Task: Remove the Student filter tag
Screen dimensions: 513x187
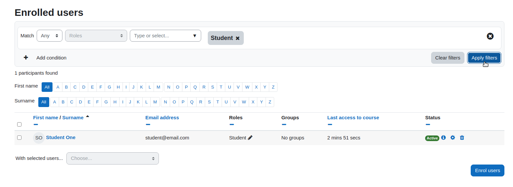Action: pos(238,38)
